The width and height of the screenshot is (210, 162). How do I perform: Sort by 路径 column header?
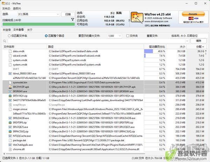[95, 47]
